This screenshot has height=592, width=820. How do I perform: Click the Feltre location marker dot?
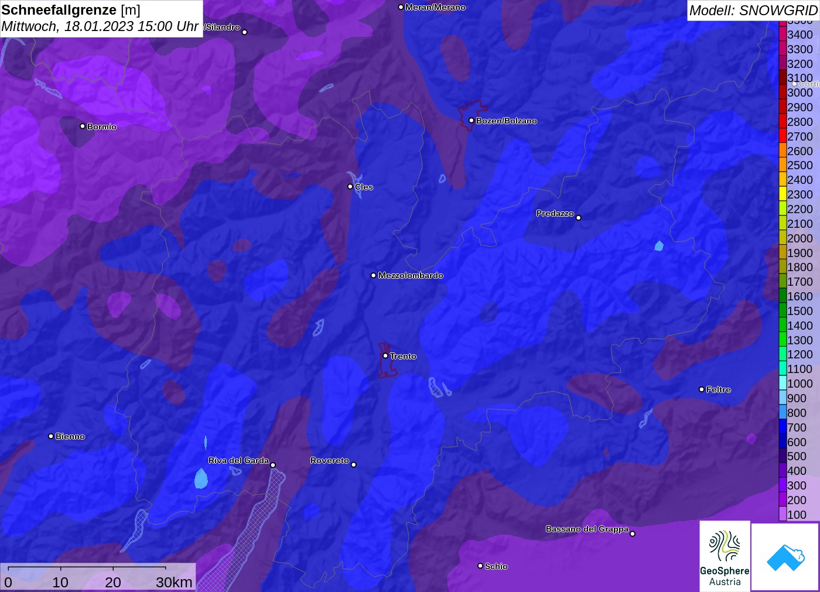click(x=702, y=389)
